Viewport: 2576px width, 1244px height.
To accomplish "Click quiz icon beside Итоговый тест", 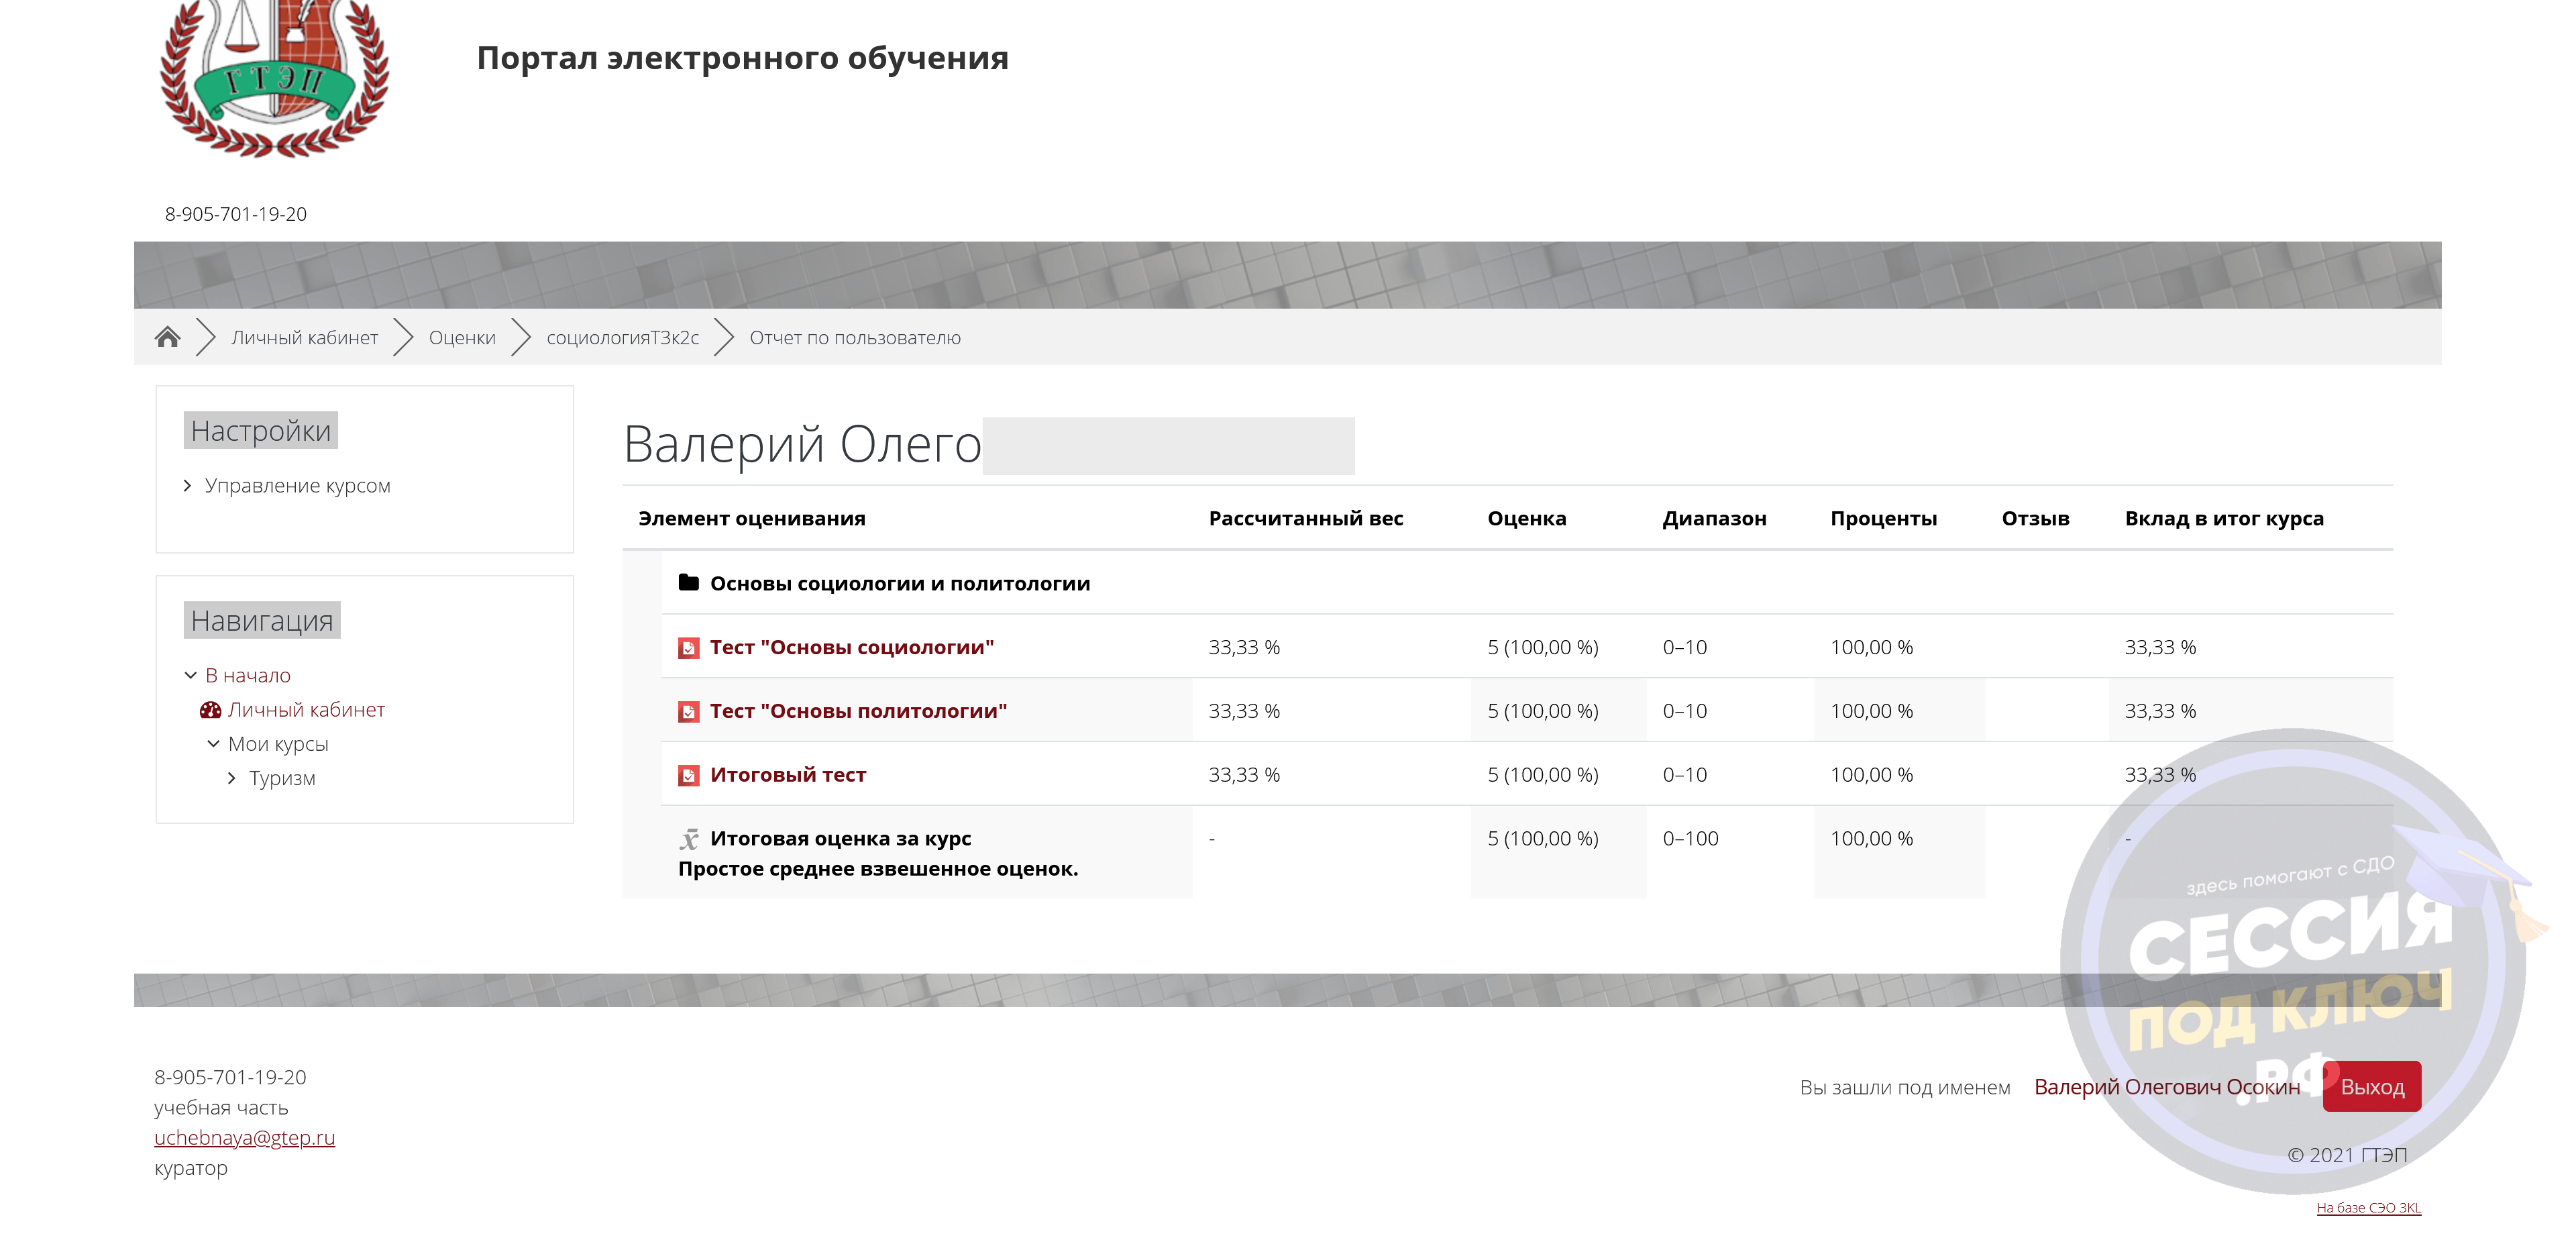I will [688, 776].
